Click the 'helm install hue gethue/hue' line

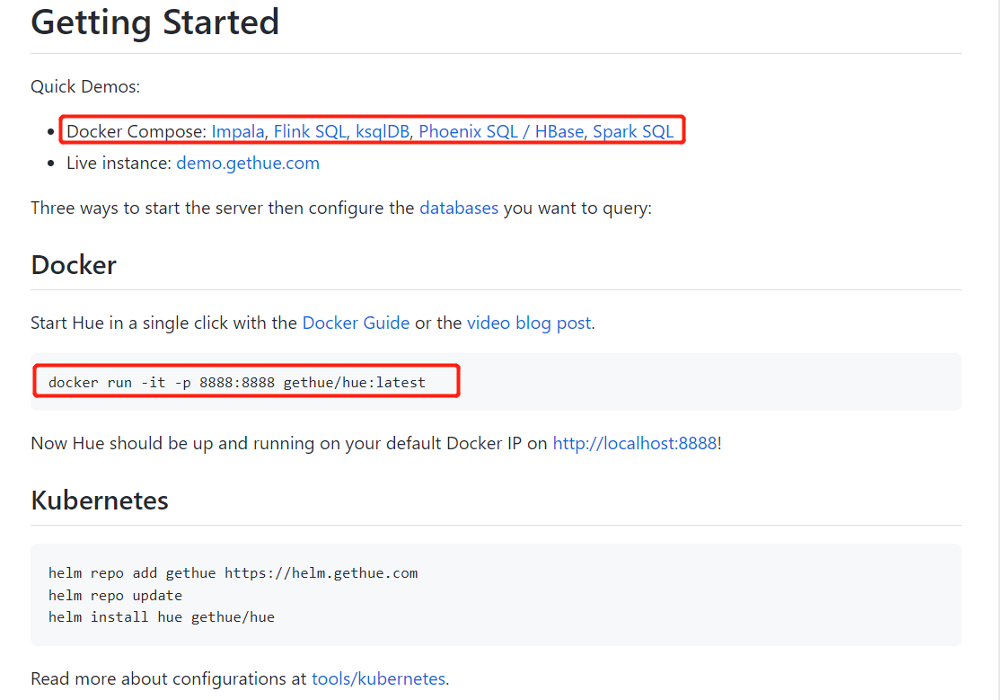tap(162, 617)
